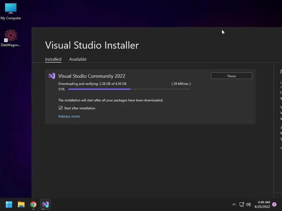The image size is (282, 211).
Task: Click Visual Studio Community 2022 title
Action: pos(92,76)
